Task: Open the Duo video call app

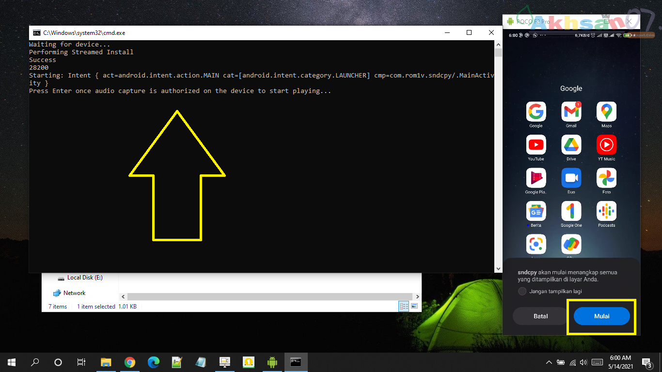Action: [571, 178]
